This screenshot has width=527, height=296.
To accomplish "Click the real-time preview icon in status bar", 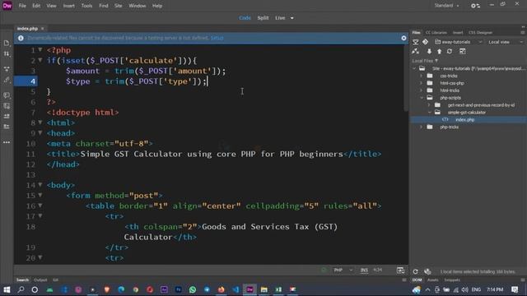I will (400, 271).
